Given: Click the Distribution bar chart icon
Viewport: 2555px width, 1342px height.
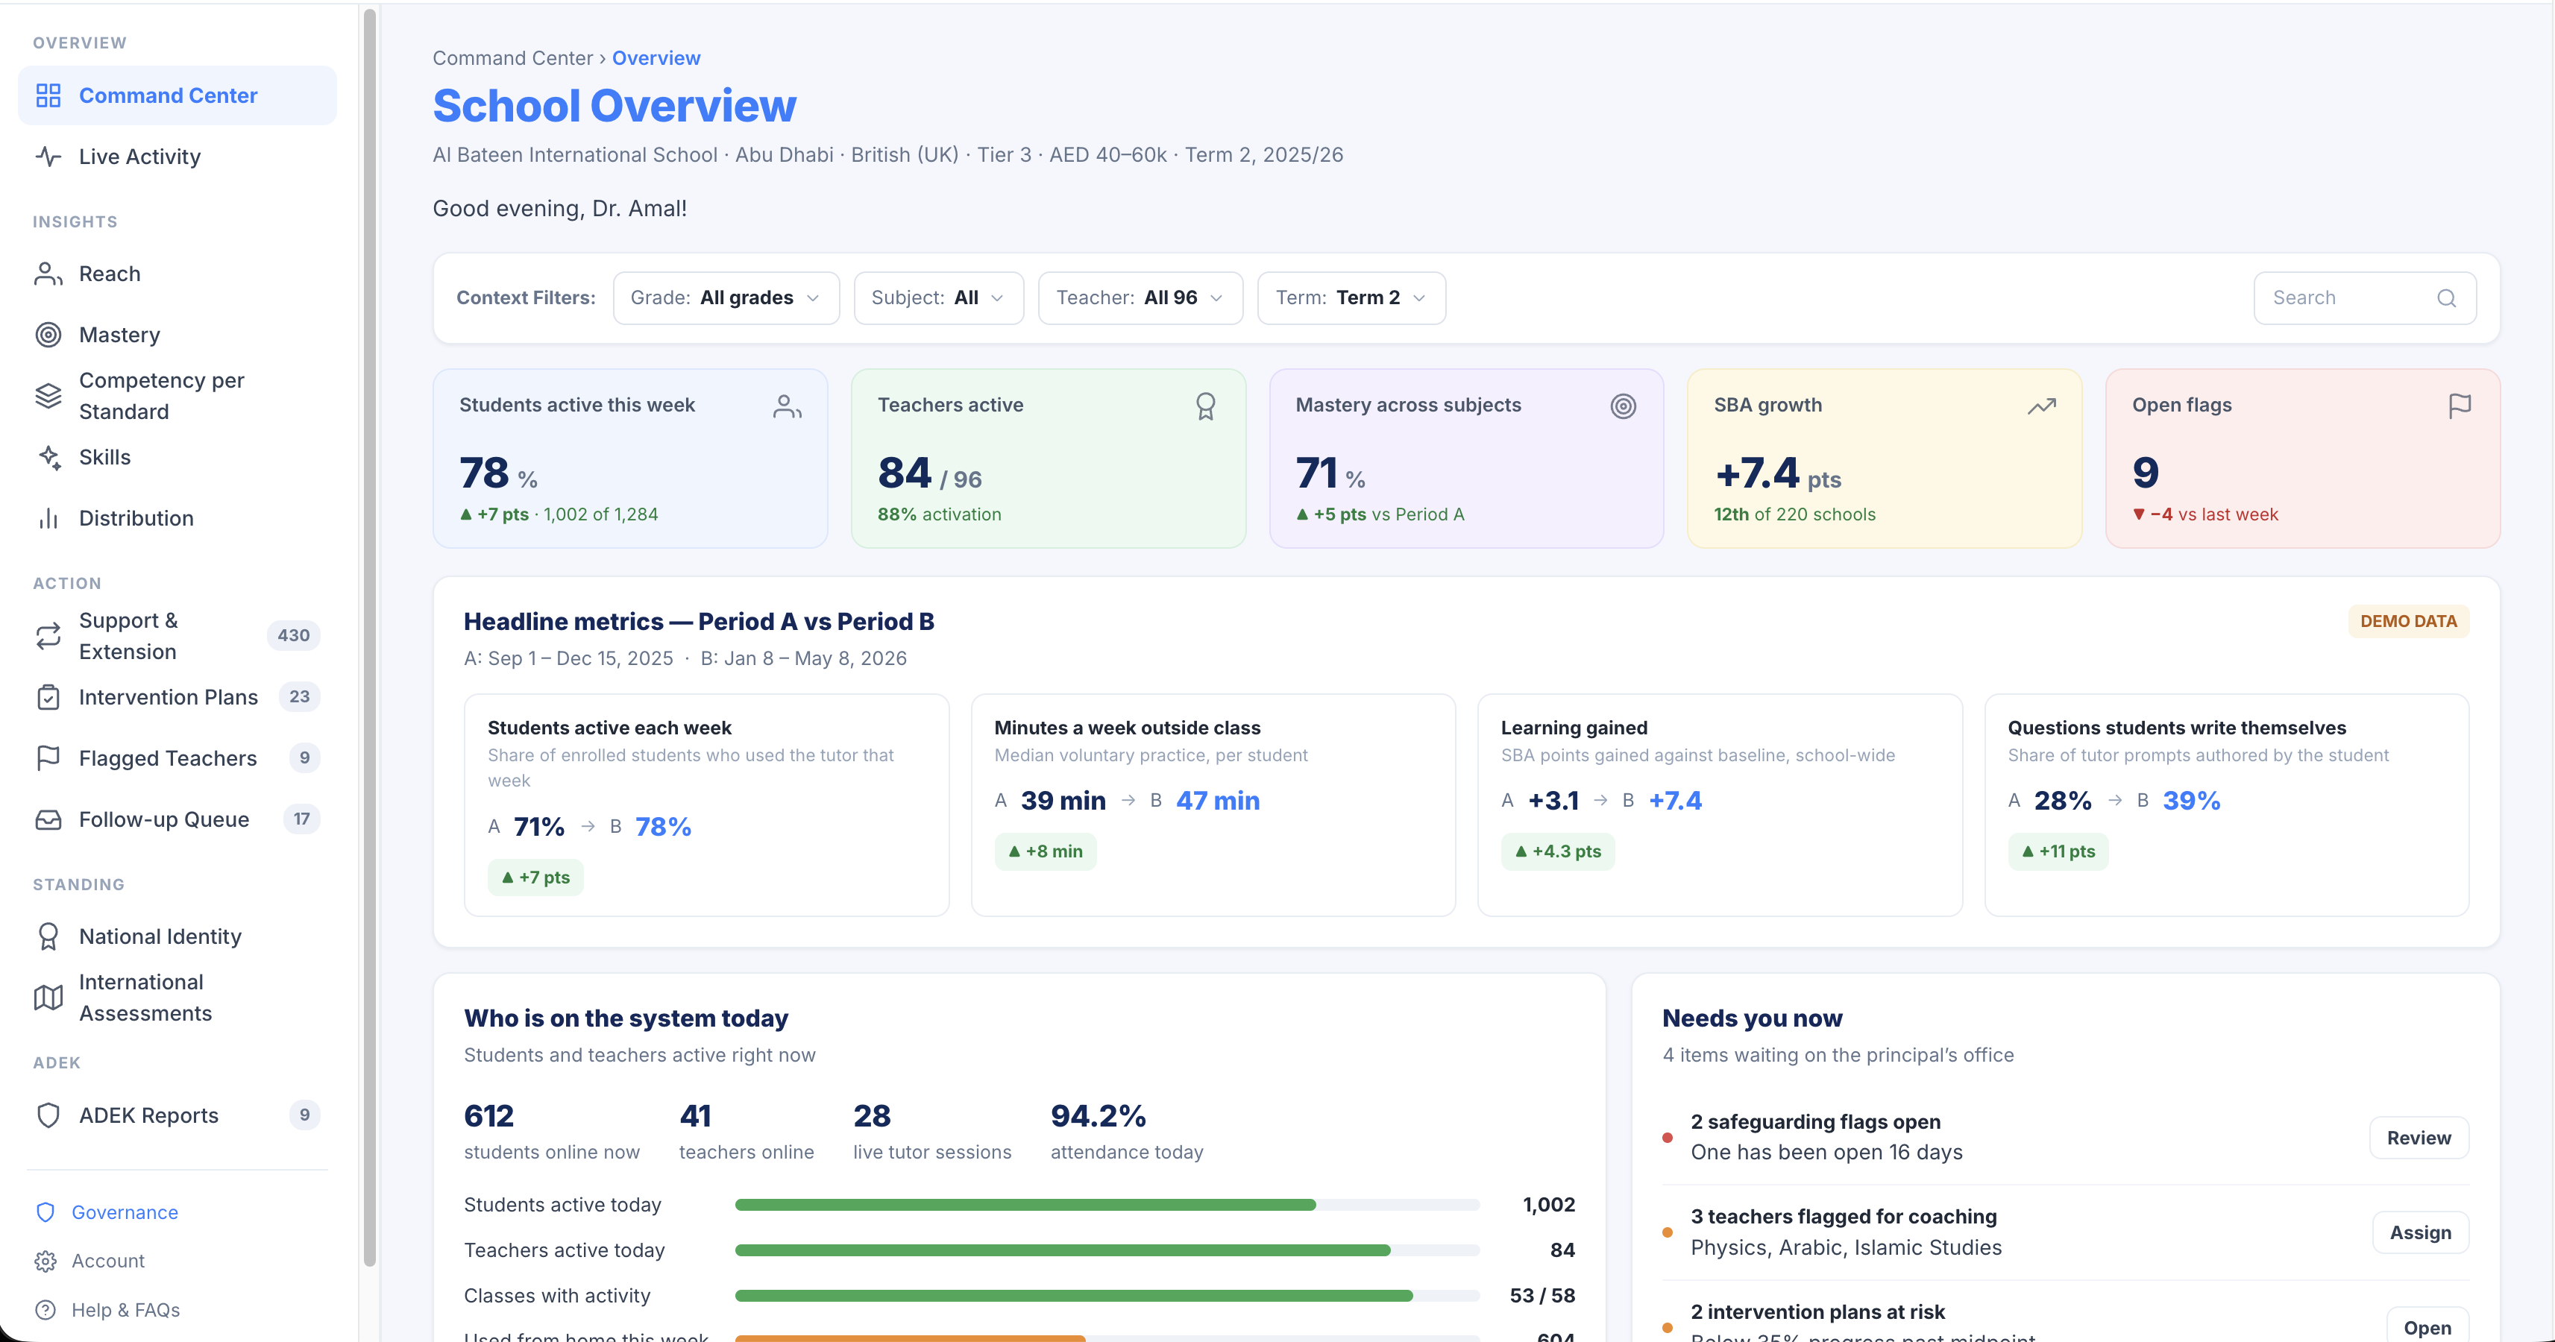Looking at the screenshot, I should [x=48, y=517].
